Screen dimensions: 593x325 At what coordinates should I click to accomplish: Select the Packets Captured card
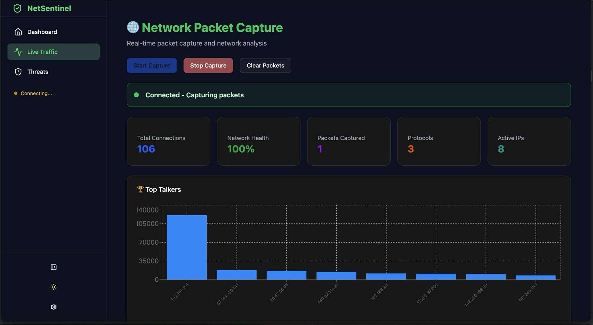[x=349, y=141]
